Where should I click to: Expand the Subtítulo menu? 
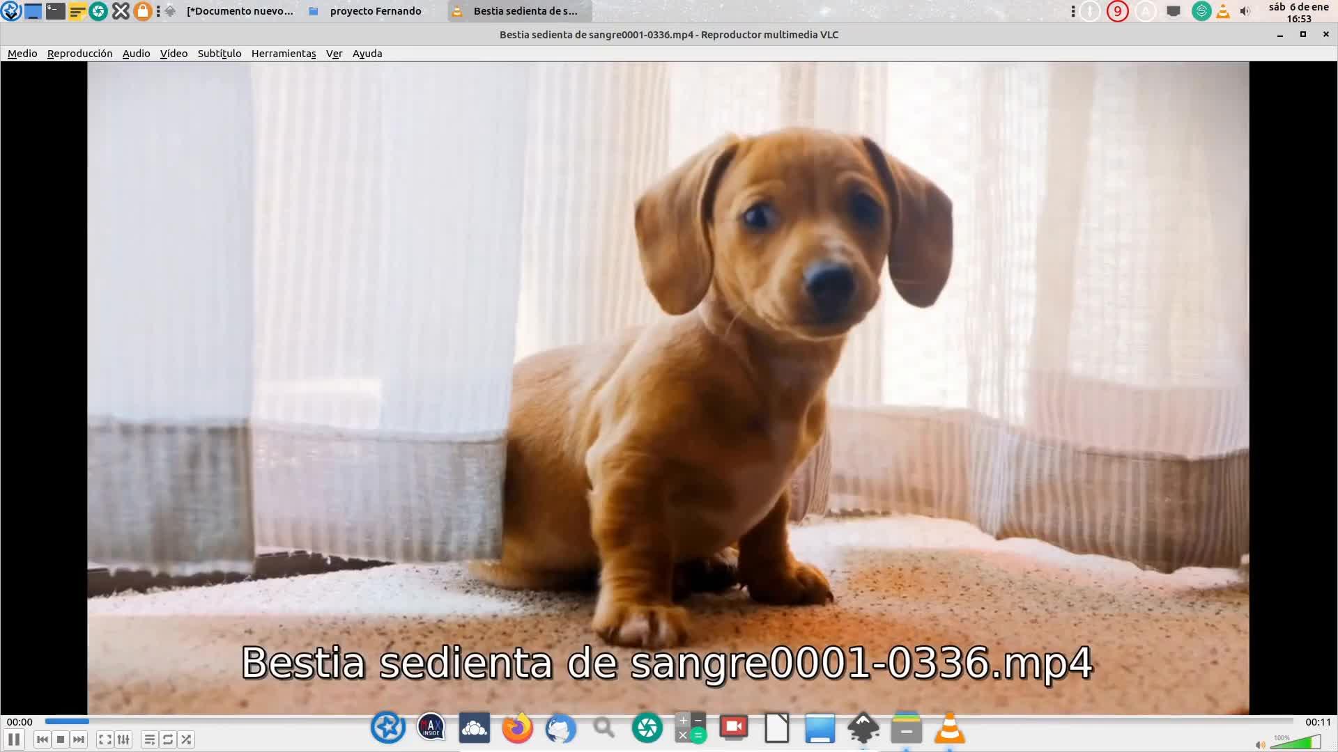point(219,54)
